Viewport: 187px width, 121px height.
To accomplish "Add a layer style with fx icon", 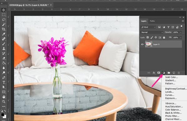I will pyautogui.click(x=154, y=73).
